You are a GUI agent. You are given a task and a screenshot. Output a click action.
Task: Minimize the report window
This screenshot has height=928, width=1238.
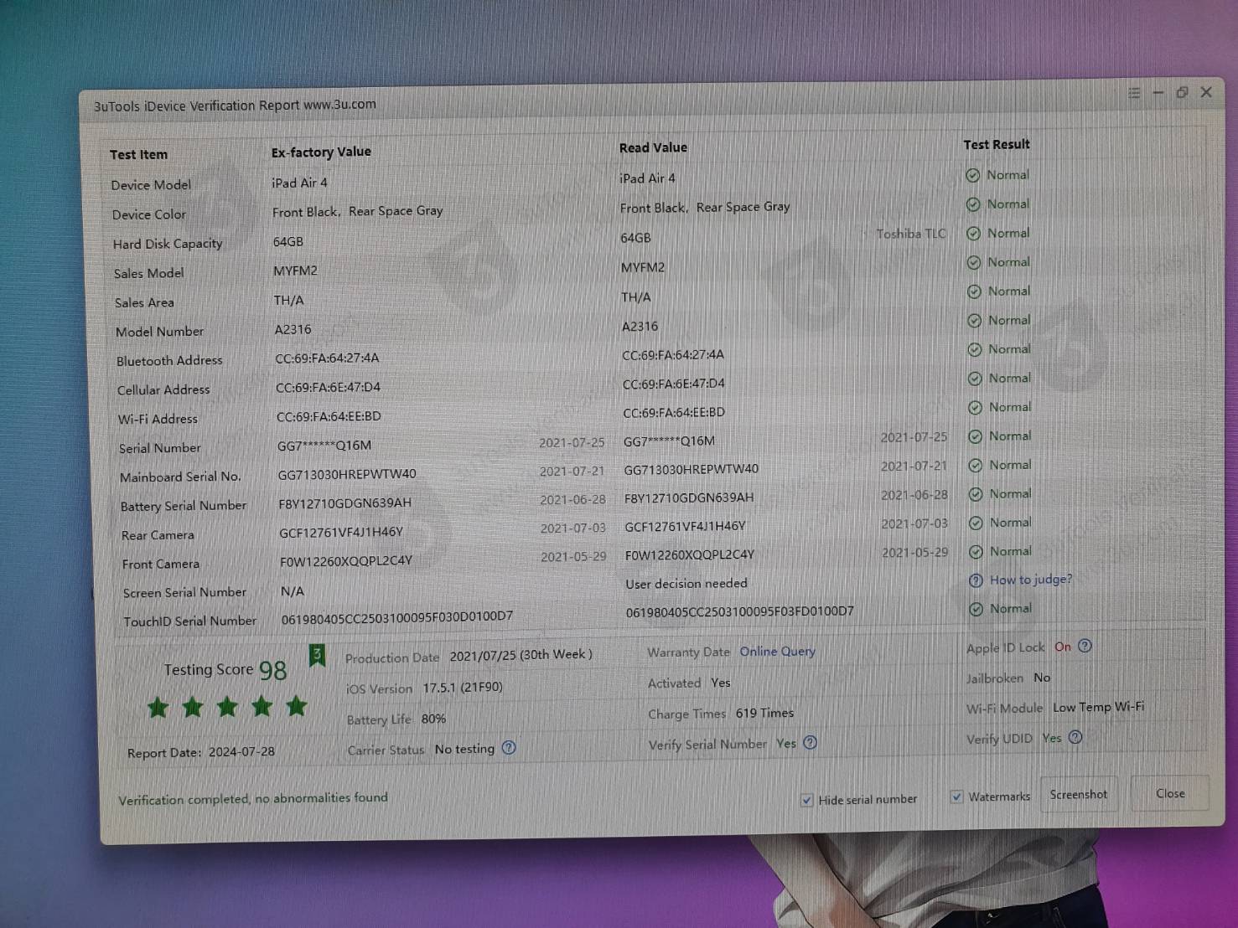point(1158,93)
